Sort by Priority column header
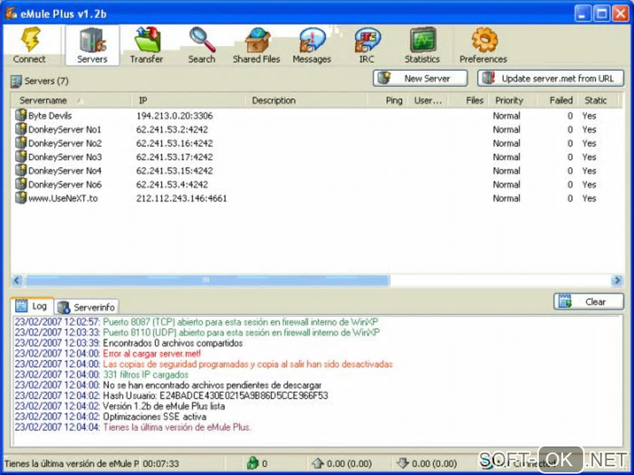 coord(513,100)
